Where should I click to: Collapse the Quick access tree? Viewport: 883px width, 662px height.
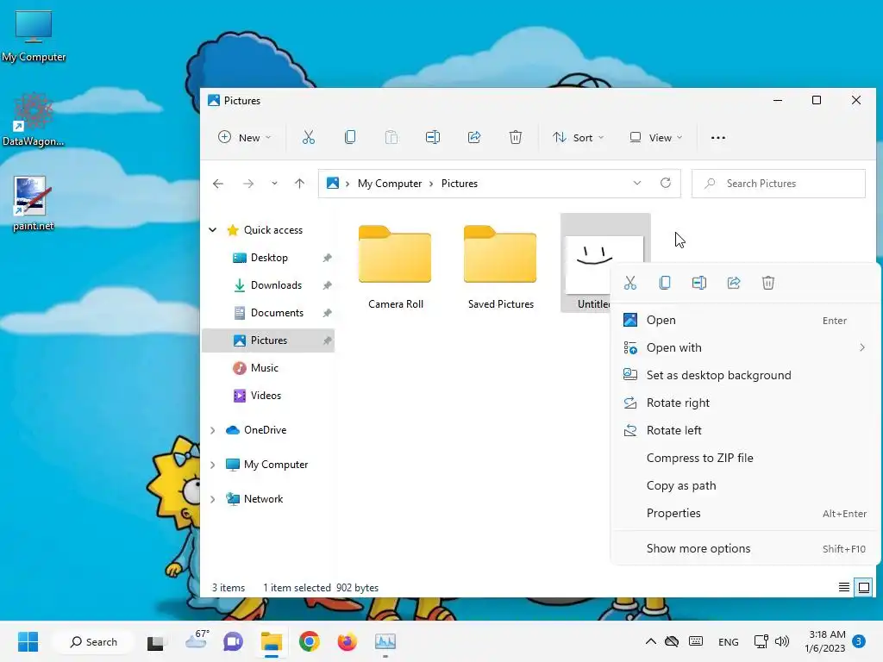click(x=213, y=229)
